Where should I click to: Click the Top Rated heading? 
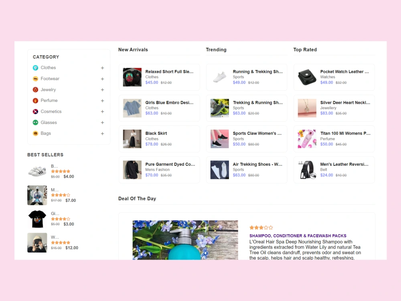(305, 50)
